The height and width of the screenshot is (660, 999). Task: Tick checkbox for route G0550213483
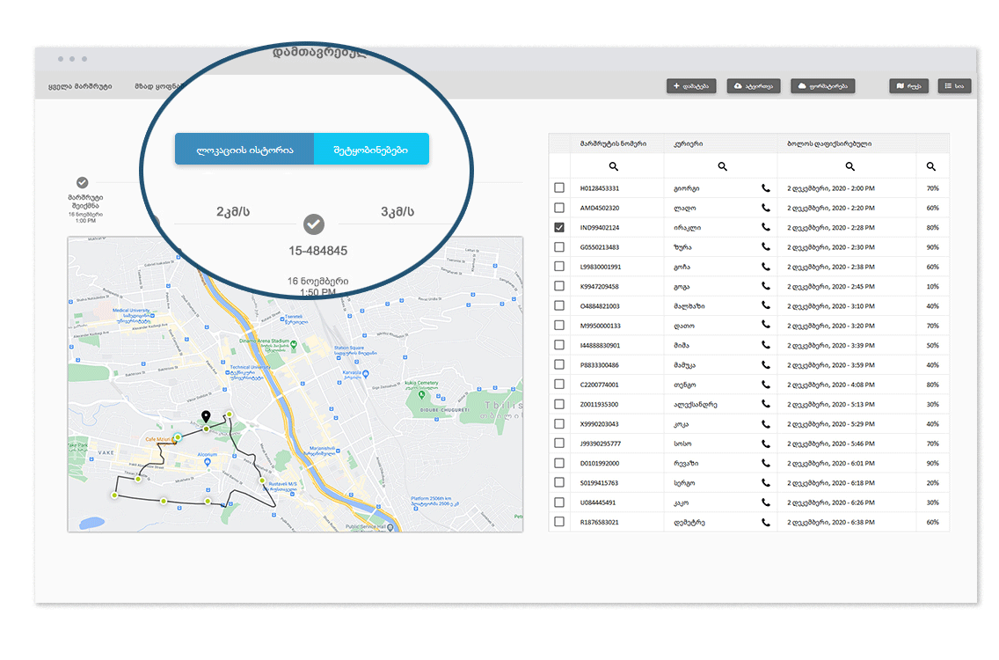pyautogui.click(x=559, y=246)
